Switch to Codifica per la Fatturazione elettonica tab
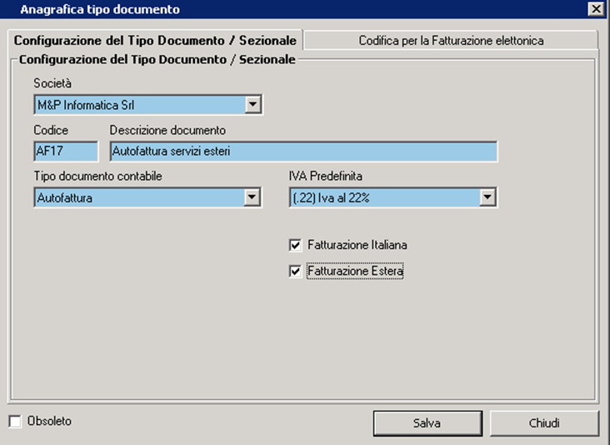This screenshot has width=610, height=445. (x=451, y=41)
